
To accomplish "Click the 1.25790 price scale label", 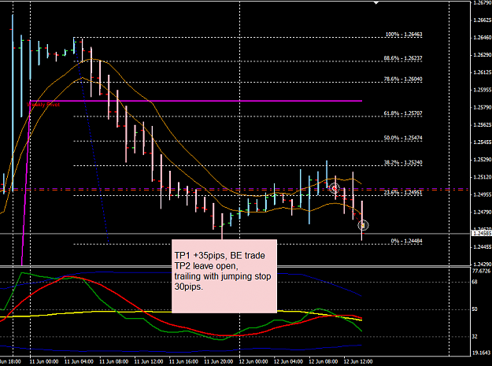I will 482,107.
